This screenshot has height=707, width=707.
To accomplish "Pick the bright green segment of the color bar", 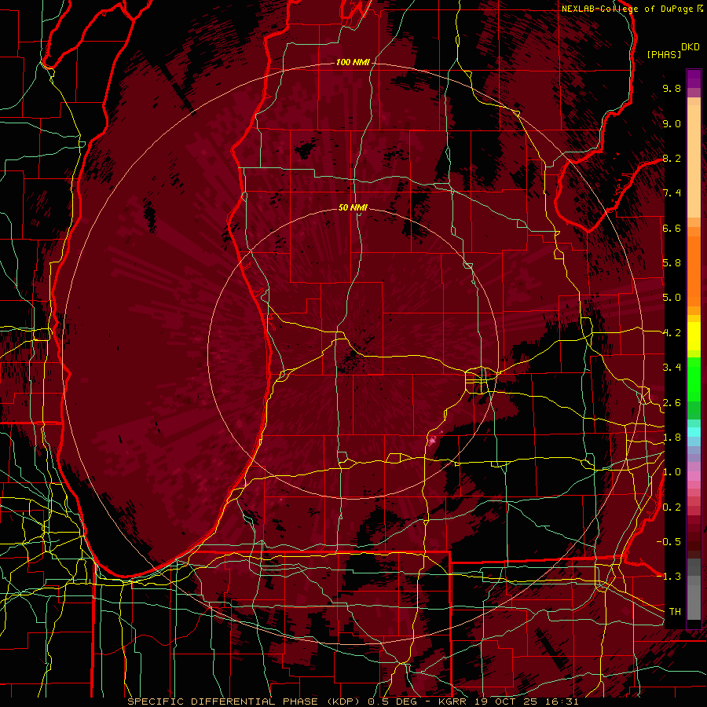I will [x=694, y=379].
